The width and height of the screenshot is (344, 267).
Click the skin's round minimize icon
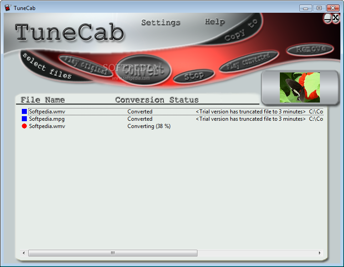point(328,18)
